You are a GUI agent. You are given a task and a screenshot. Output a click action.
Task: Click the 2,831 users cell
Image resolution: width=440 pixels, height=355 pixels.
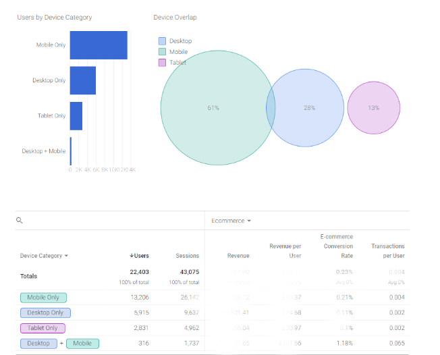coord(141,328)
